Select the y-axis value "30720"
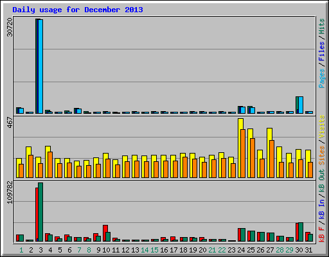Screen dimensions: 329x257 (x=10, y=27)
